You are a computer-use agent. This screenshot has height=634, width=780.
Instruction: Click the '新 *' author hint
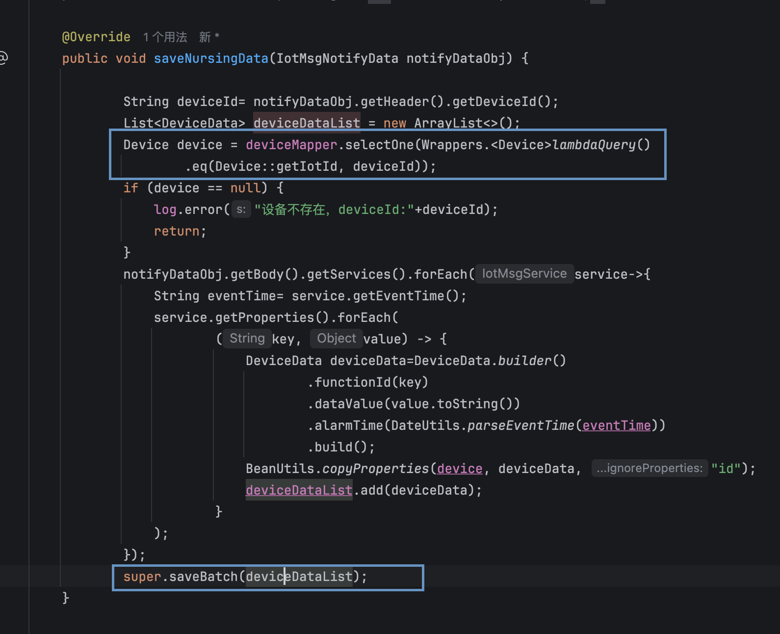[209, 37]
